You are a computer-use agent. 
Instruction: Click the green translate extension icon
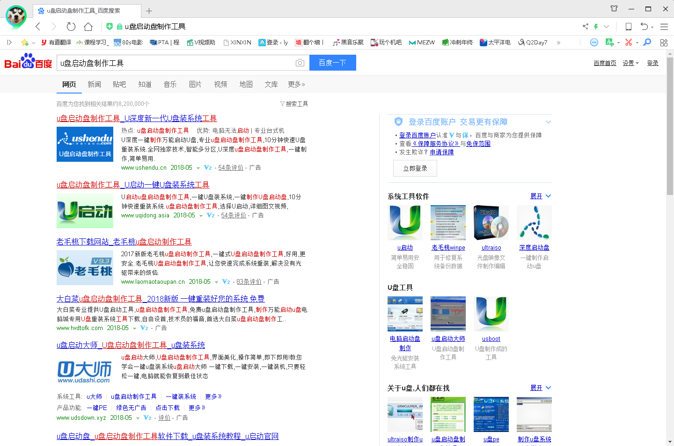[609, 43]
